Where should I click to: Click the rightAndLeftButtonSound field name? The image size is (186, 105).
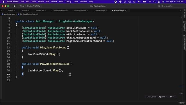pyautogui.click(x=84, y=41)
